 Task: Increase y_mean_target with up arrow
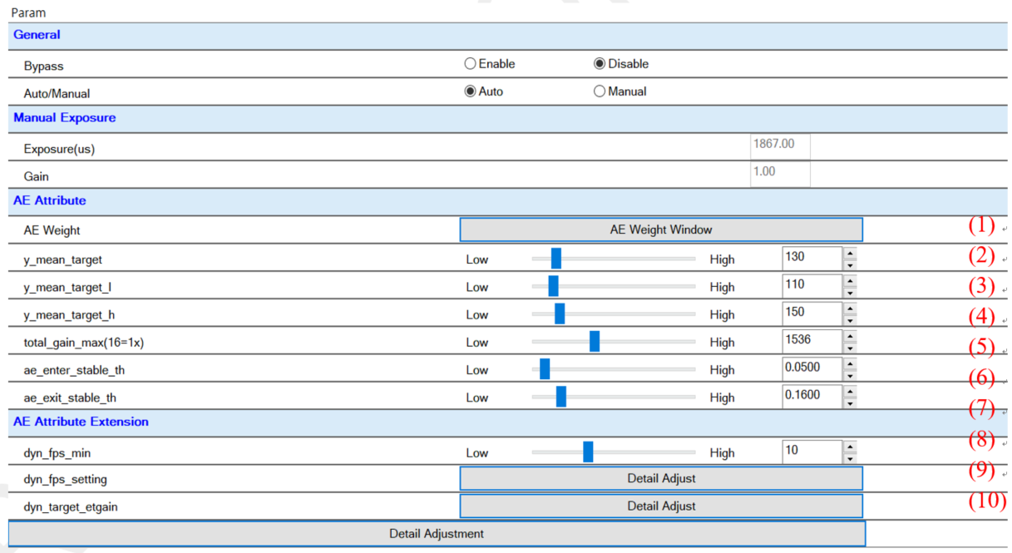[849, 254]
